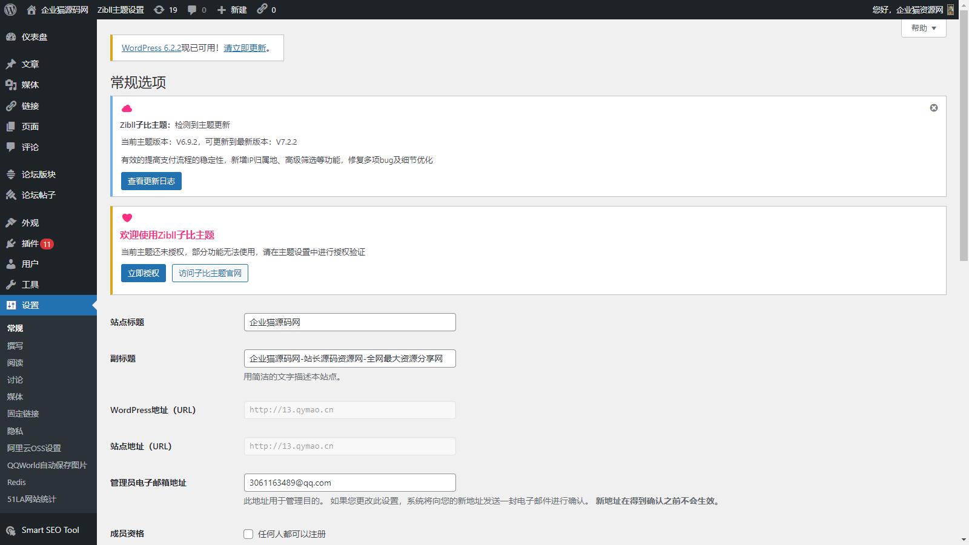
Task: Click the WordPress logo in admin bar
Action: pyautogui.click(x=10, y=10)
